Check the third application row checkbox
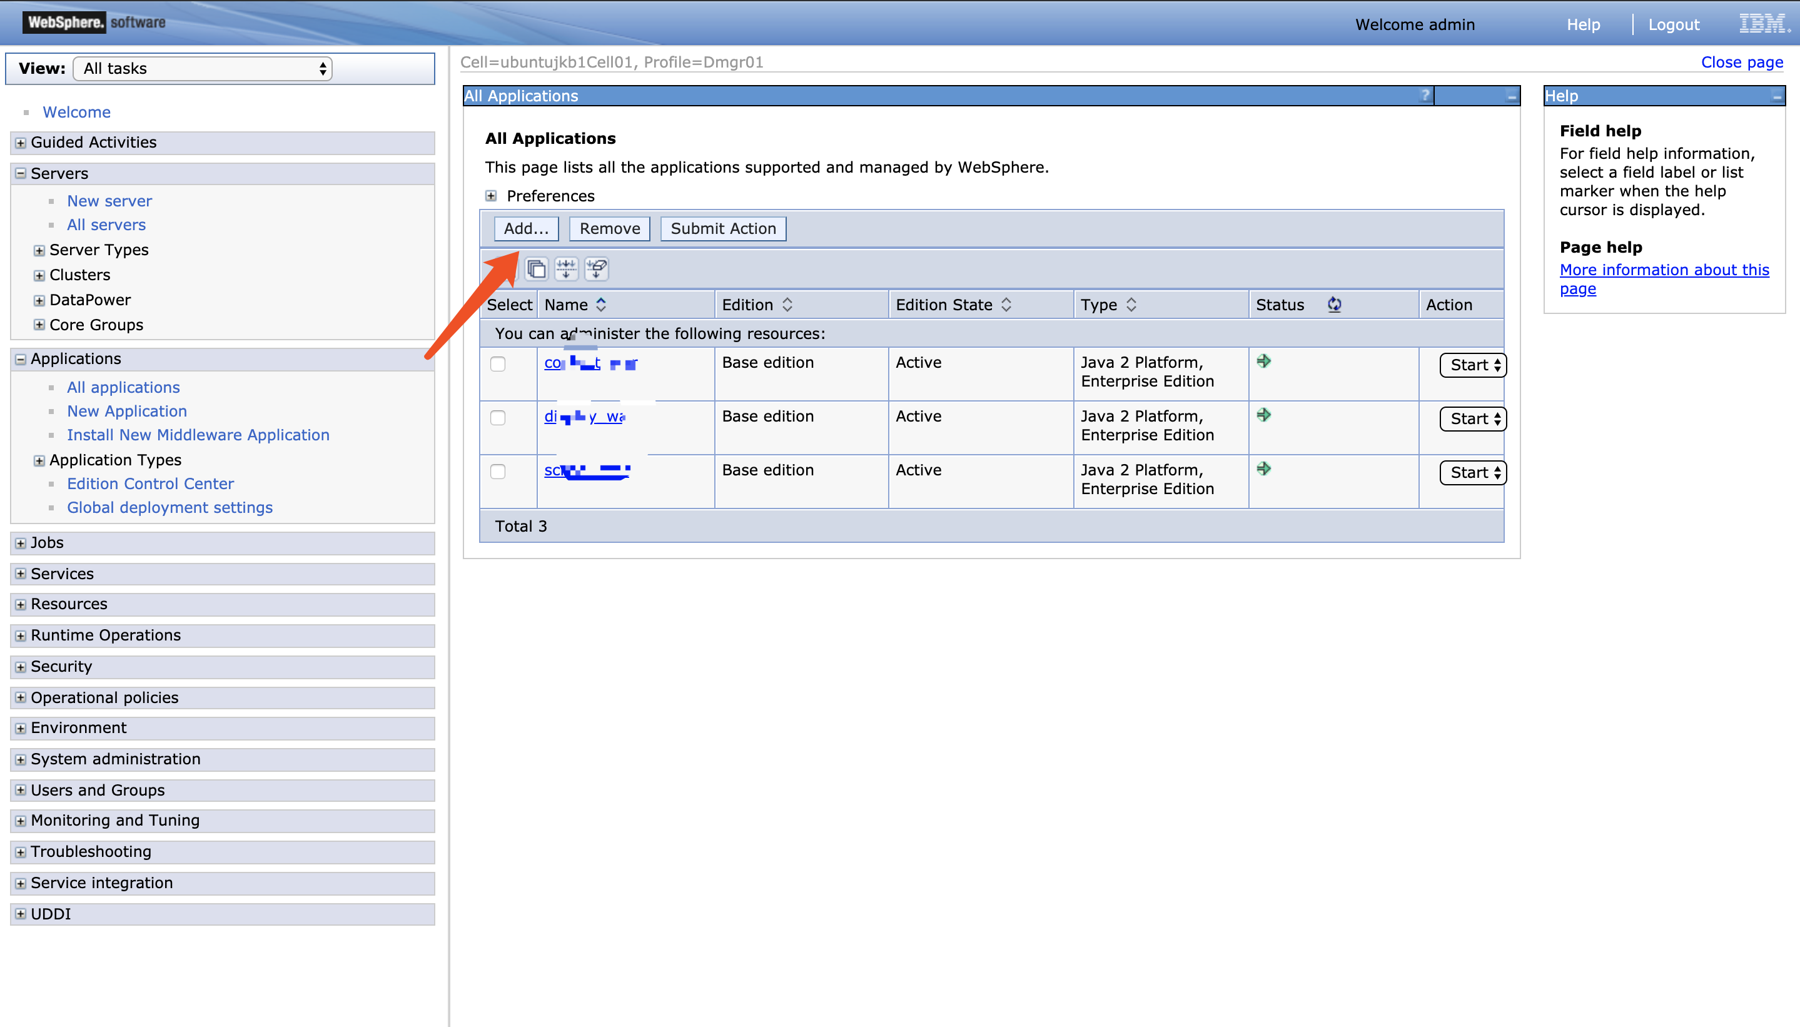Viewport: 1800px width, 1027px height. (498, 471)
